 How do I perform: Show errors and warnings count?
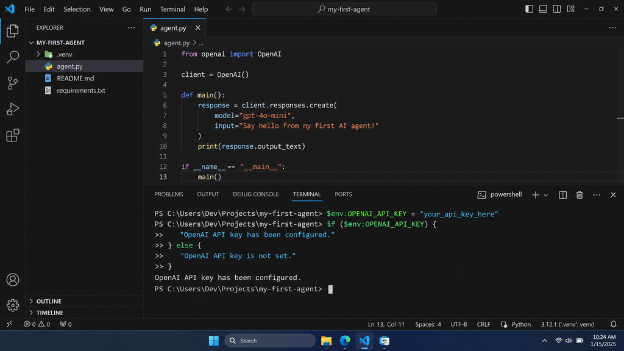[x=37, y=324]
